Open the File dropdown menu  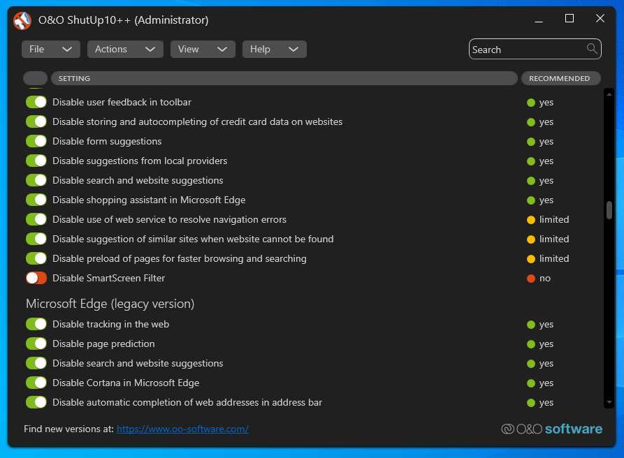click(x=51, y=50)
